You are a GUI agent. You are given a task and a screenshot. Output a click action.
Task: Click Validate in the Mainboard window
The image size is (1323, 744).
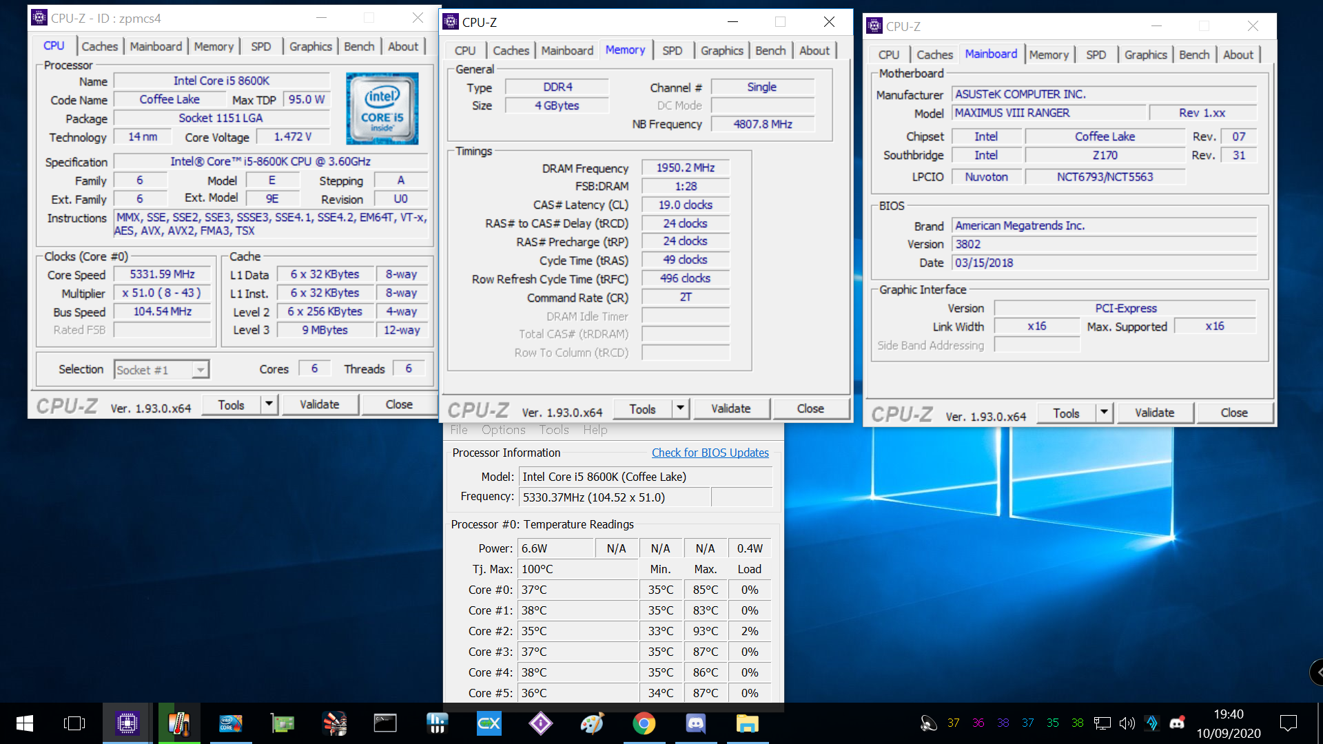[1155, 413]
